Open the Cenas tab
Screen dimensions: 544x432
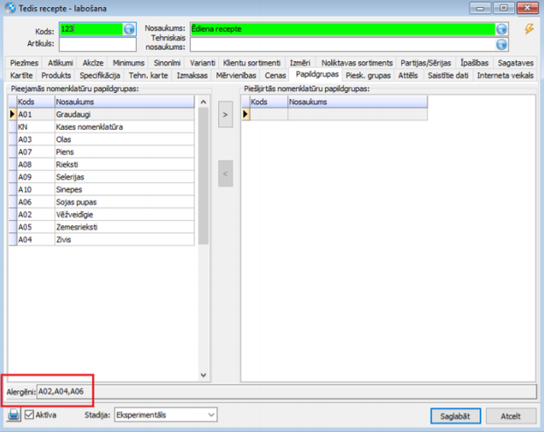275,75
